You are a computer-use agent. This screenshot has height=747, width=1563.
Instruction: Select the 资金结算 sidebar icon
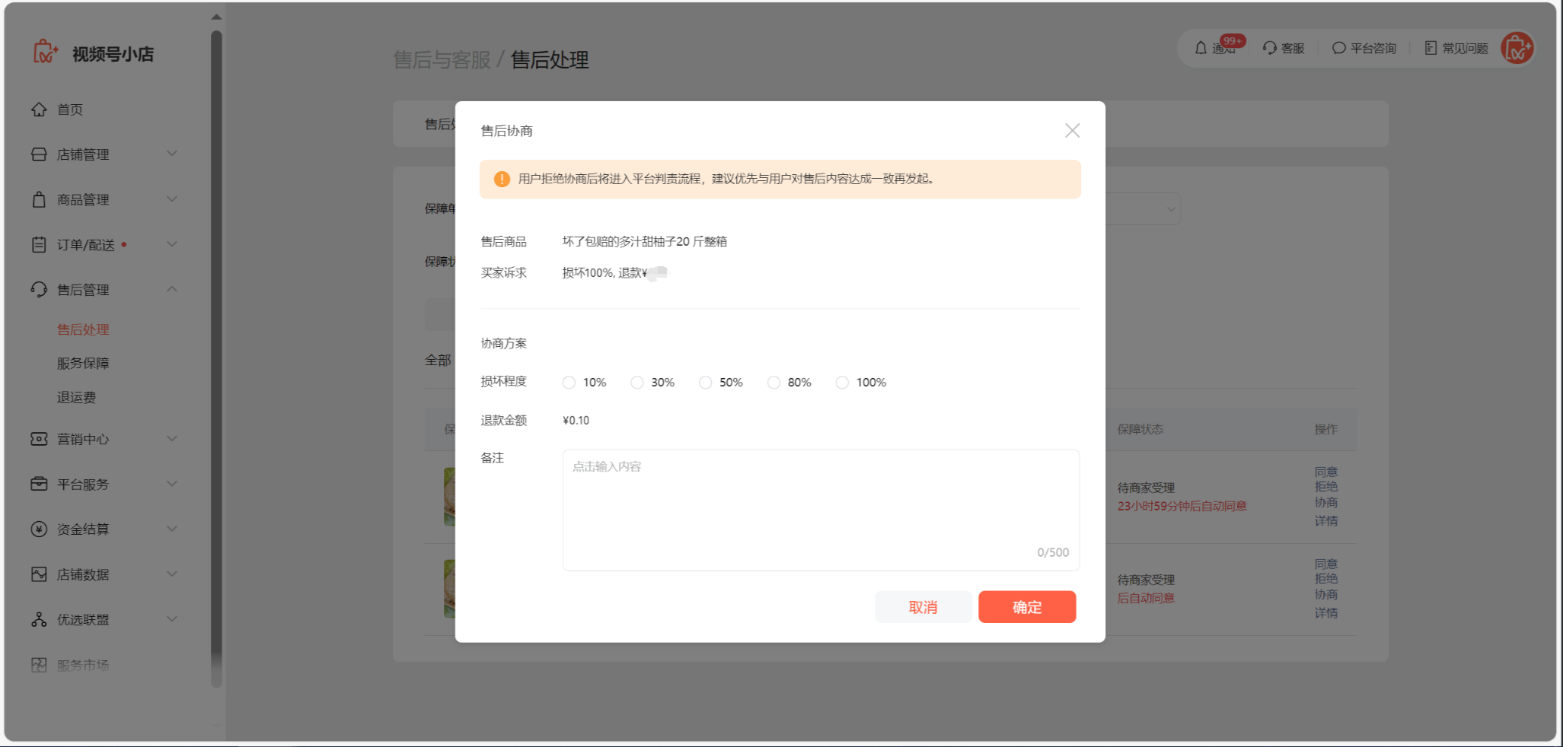[40, 529]
